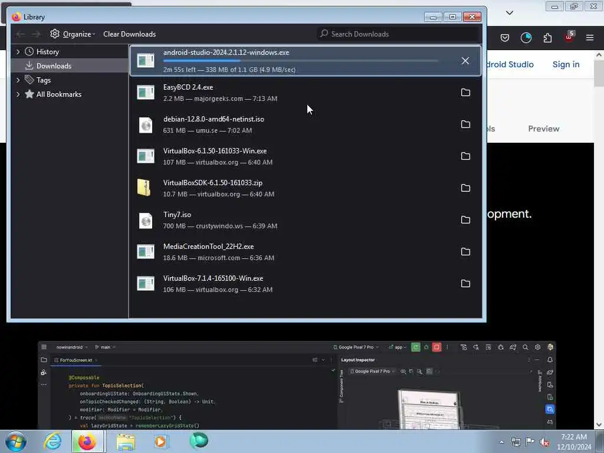Screen dimensions: 604x453
Task: Click the Firefox taskbar button
Action: point(87,441)
